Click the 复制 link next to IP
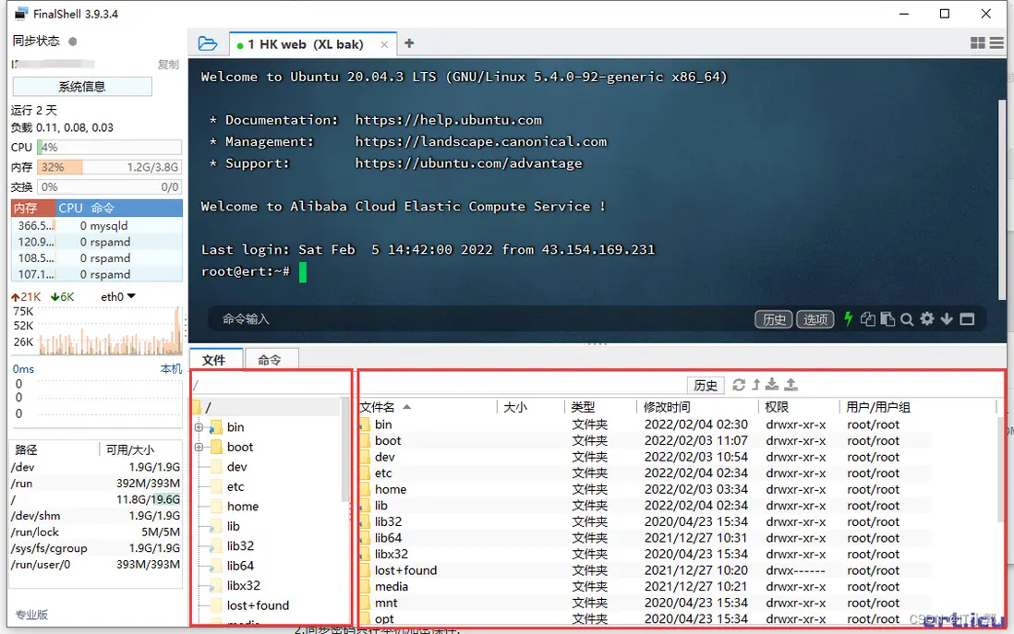Viewport: 1014px width, 634px height. tap(168, 64)
